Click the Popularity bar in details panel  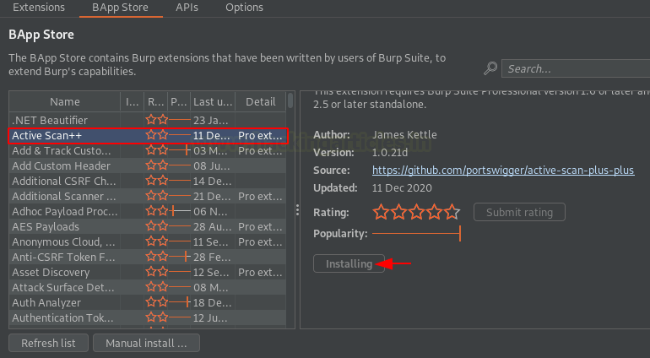click(x=416, y=233)
